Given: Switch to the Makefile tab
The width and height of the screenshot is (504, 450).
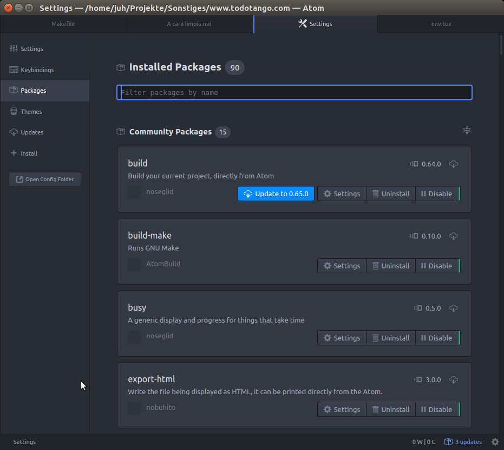Looking at the screenshot, I should pos(63,24).
